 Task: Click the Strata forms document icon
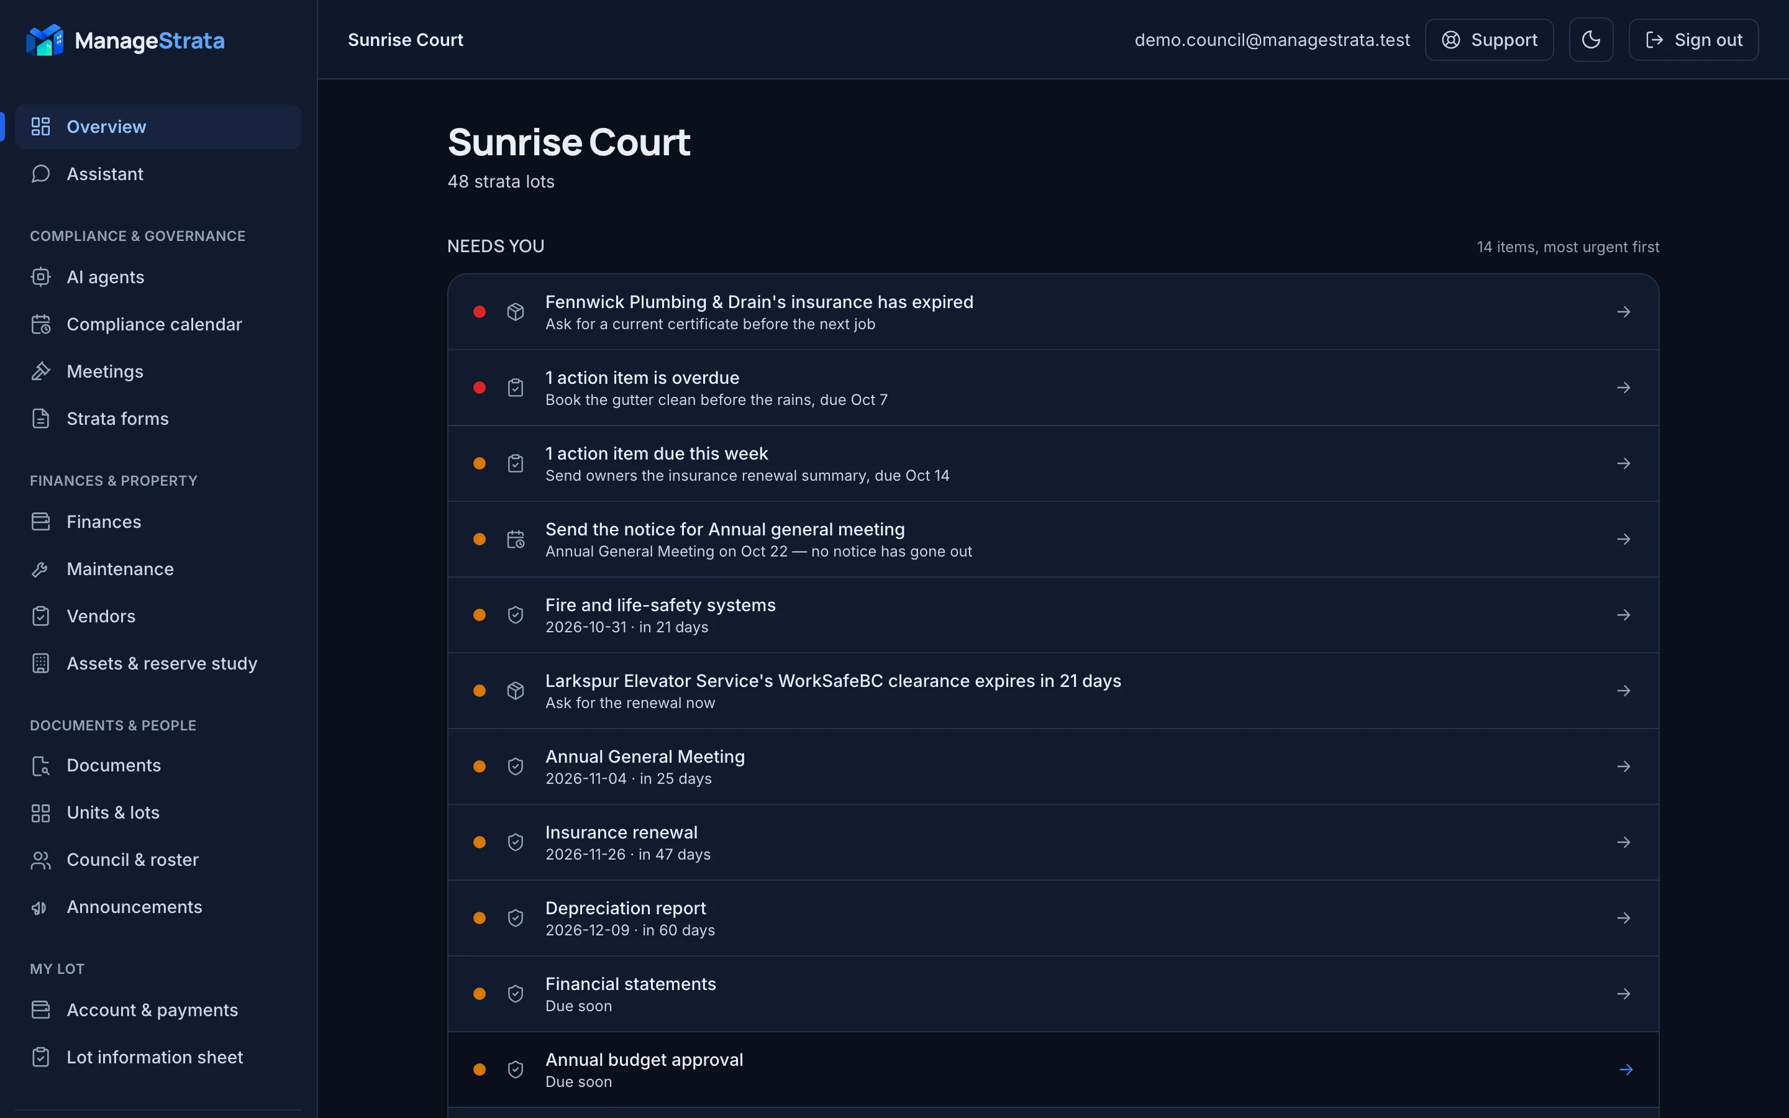40,419
